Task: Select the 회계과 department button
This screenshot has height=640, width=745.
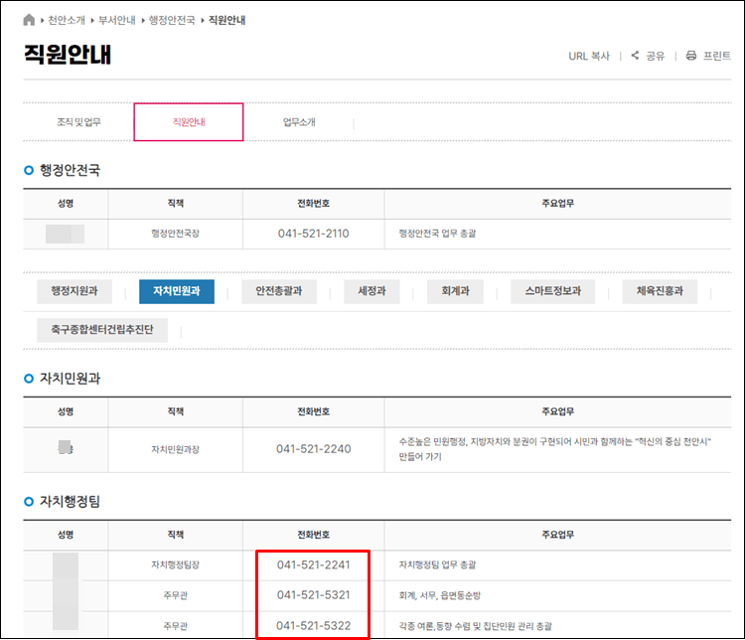Action: pyautogui.click(x=455, y=291)
